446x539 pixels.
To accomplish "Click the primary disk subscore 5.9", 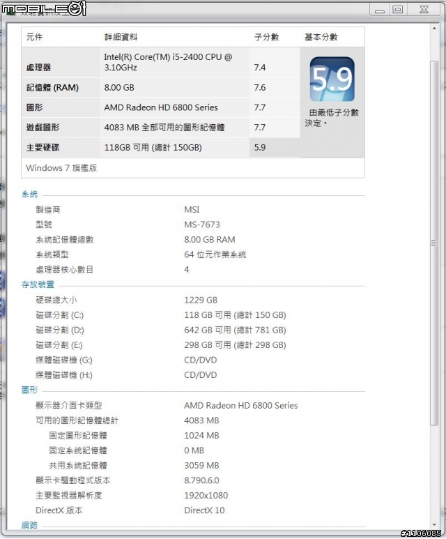I will [260, 147].
